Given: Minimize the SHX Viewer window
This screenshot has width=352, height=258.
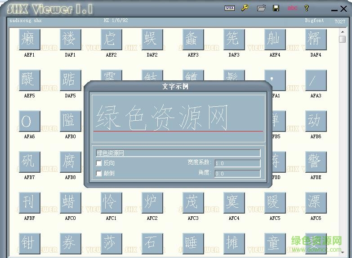Looking at the screenshot, I should (334, 9).
